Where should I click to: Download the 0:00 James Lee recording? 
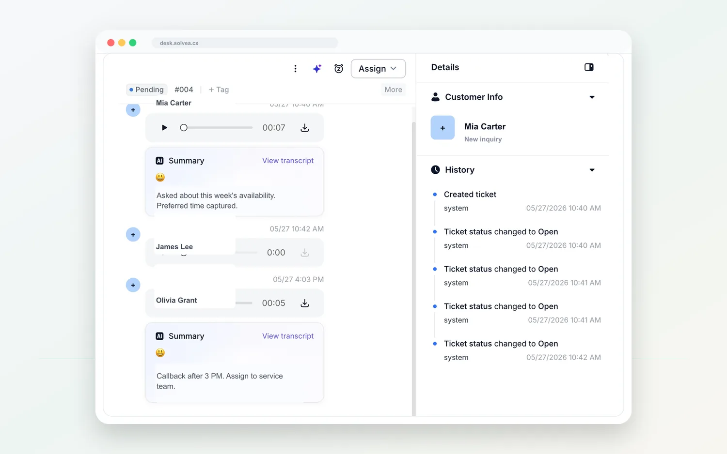[304, 253]
